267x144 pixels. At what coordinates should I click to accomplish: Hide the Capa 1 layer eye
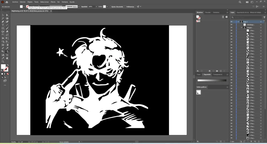[231, 22]
